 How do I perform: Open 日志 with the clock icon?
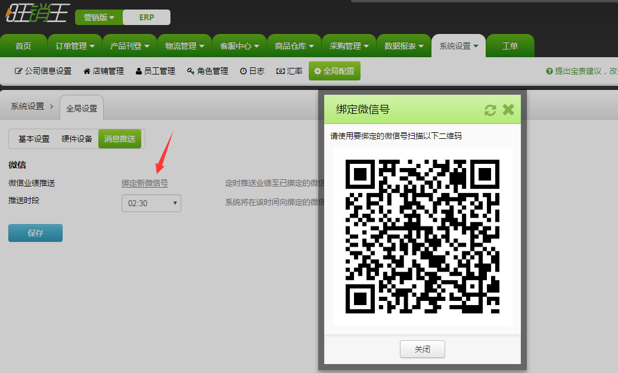tap(252, 71)
